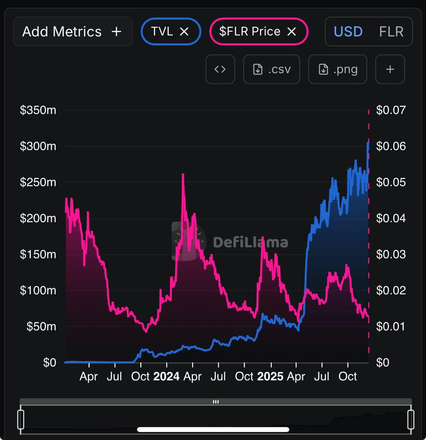Screen dimensions: 426x440
Task: Click the left range slider handle
Action: pos(21,419)
